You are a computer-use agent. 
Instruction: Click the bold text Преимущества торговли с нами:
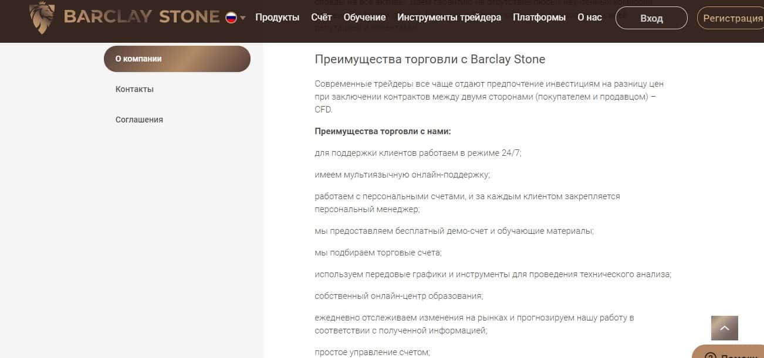383,131
